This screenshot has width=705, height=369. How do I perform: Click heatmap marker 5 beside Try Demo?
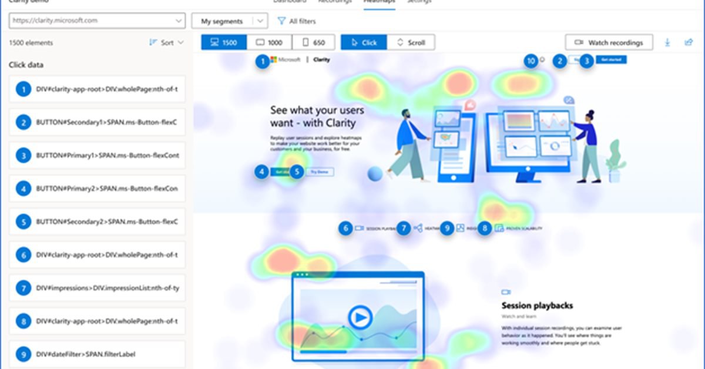(x=297, y=172)
